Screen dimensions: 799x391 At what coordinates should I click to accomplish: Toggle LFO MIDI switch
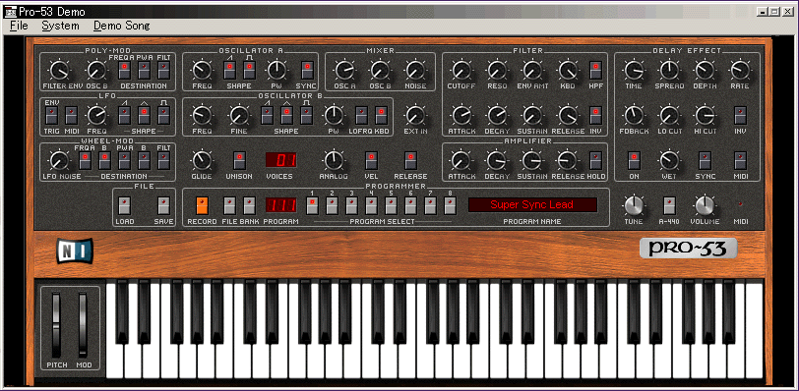(71, 115)
